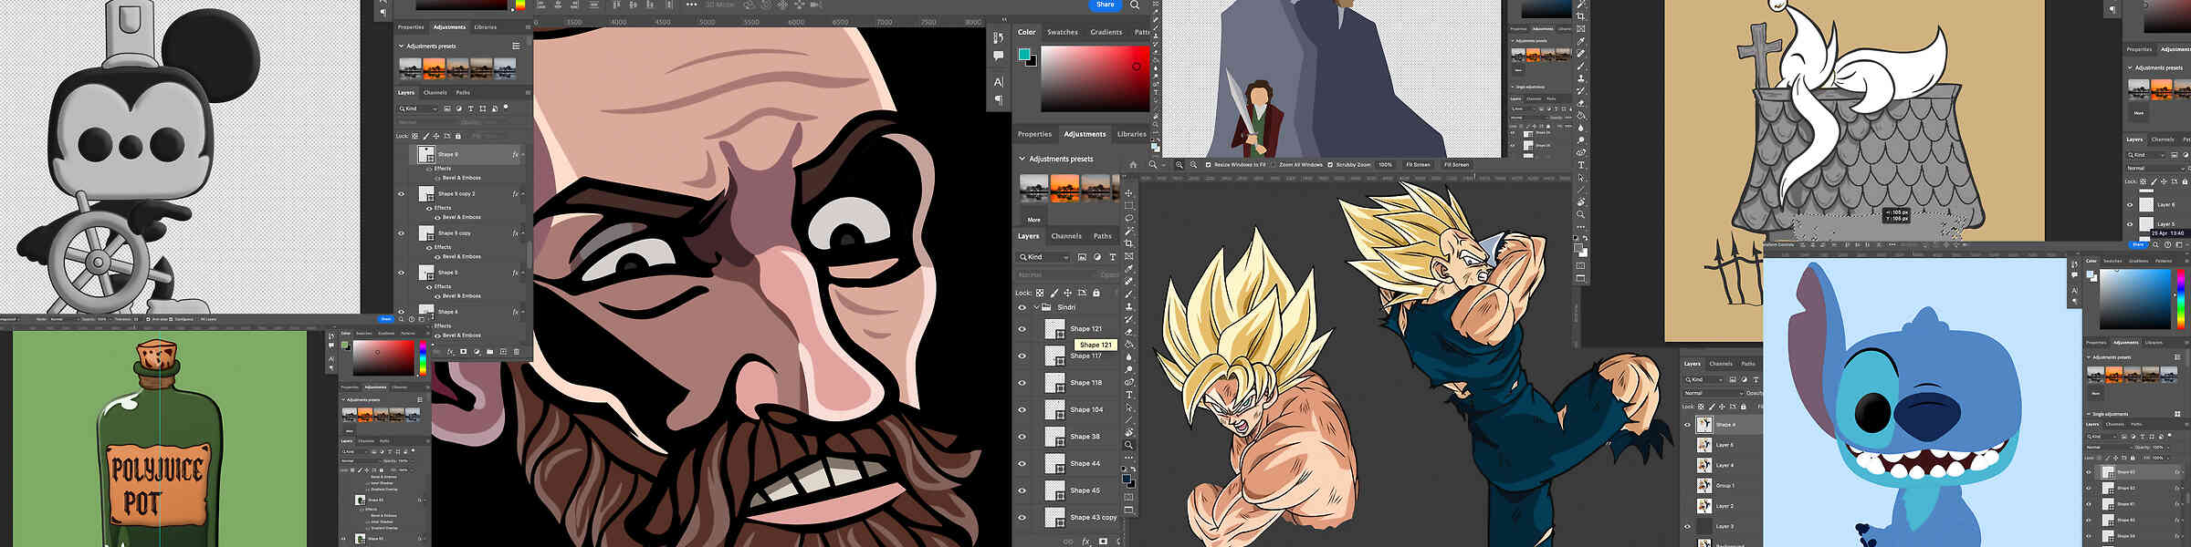Hide the Shape 5 copy 2 layer
Screen dimensions: 2191x547
(x=401, y=193)
